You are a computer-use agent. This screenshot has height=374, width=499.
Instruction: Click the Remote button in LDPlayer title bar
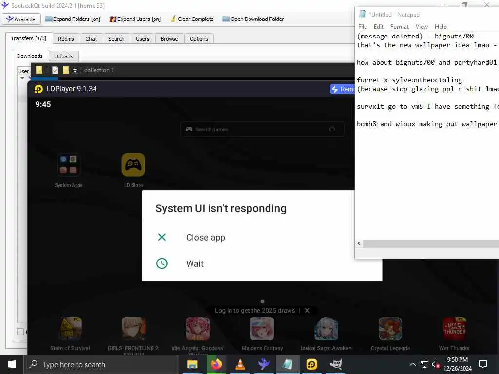click(342, 89)
